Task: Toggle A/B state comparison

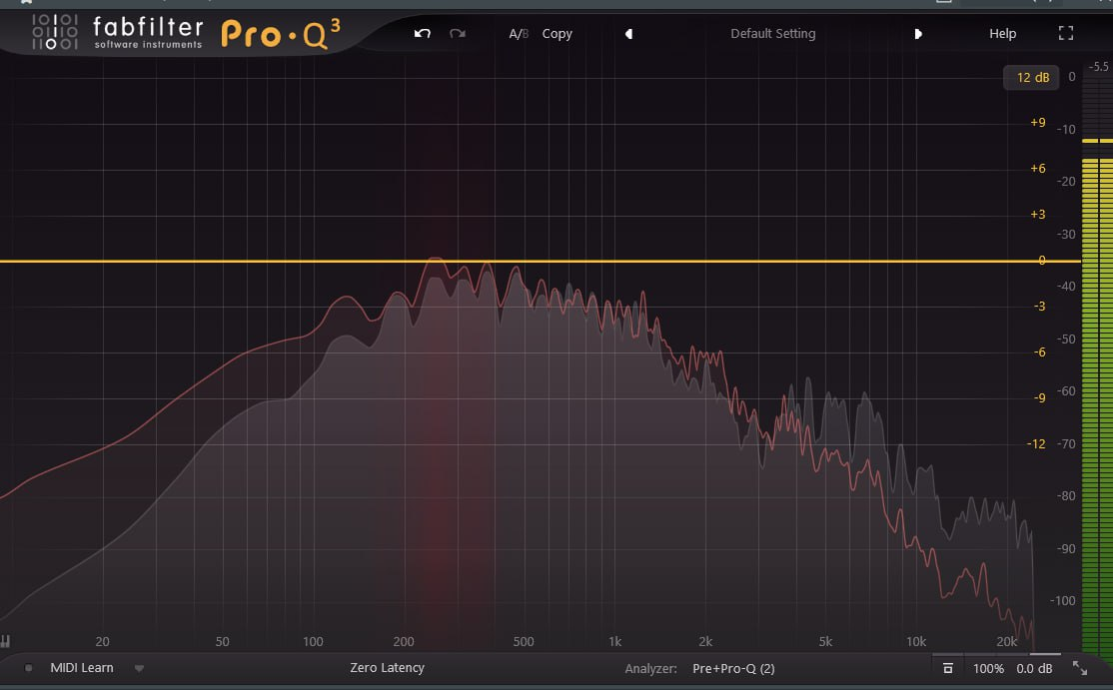Action: pos(519,33)
